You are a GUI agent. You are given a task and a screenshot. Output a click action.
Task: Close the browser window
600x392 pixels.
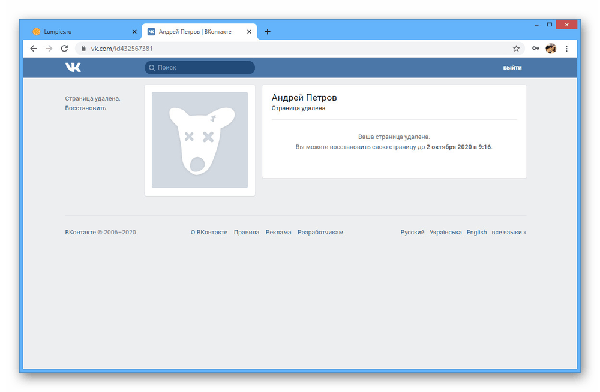coord(567,25)
